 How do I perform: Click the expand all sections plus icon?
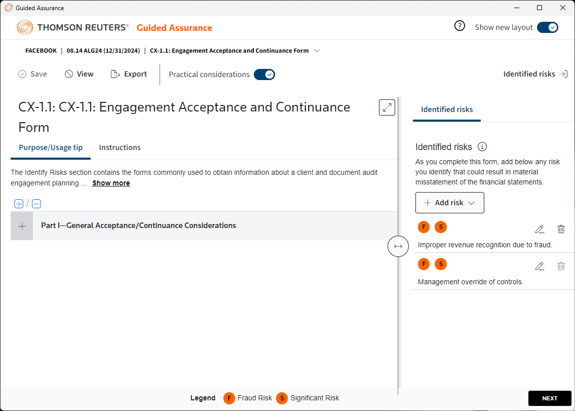(x=19, y=204)
